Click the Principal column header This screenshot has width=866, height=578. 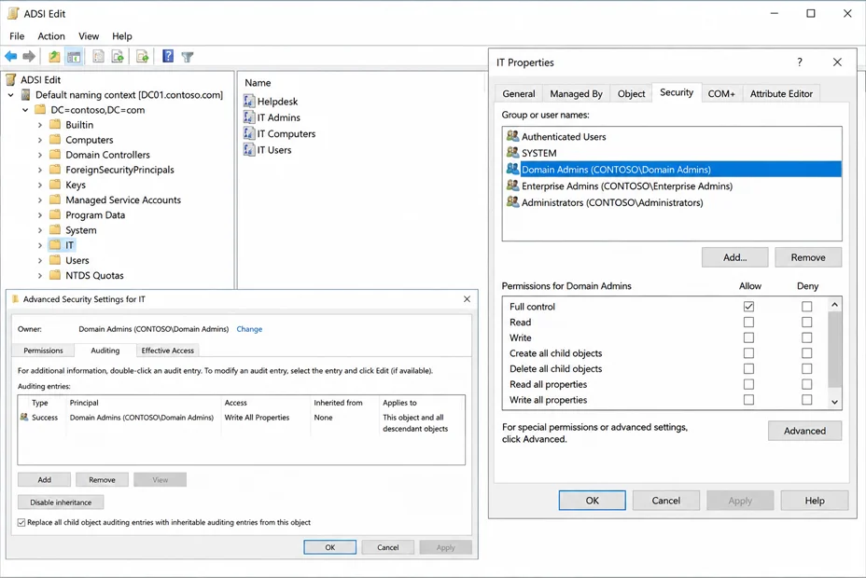(x=144, y=403)
